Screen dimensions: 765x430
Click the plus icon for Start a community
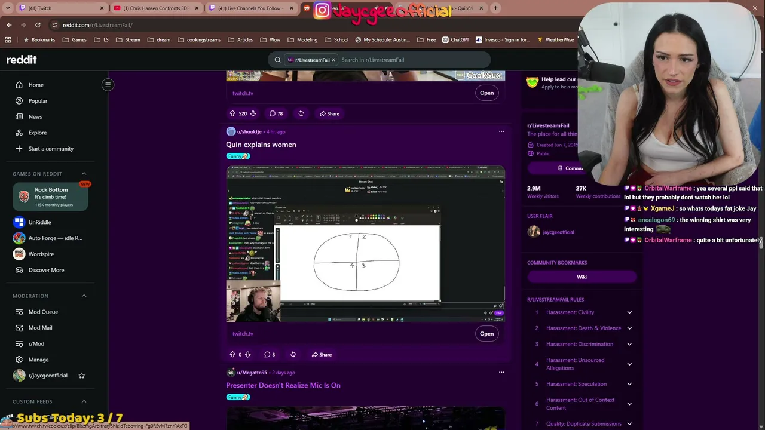19,149
